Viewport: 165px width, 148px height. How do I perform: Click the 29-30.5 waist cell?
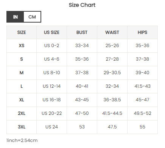[112, 73]
